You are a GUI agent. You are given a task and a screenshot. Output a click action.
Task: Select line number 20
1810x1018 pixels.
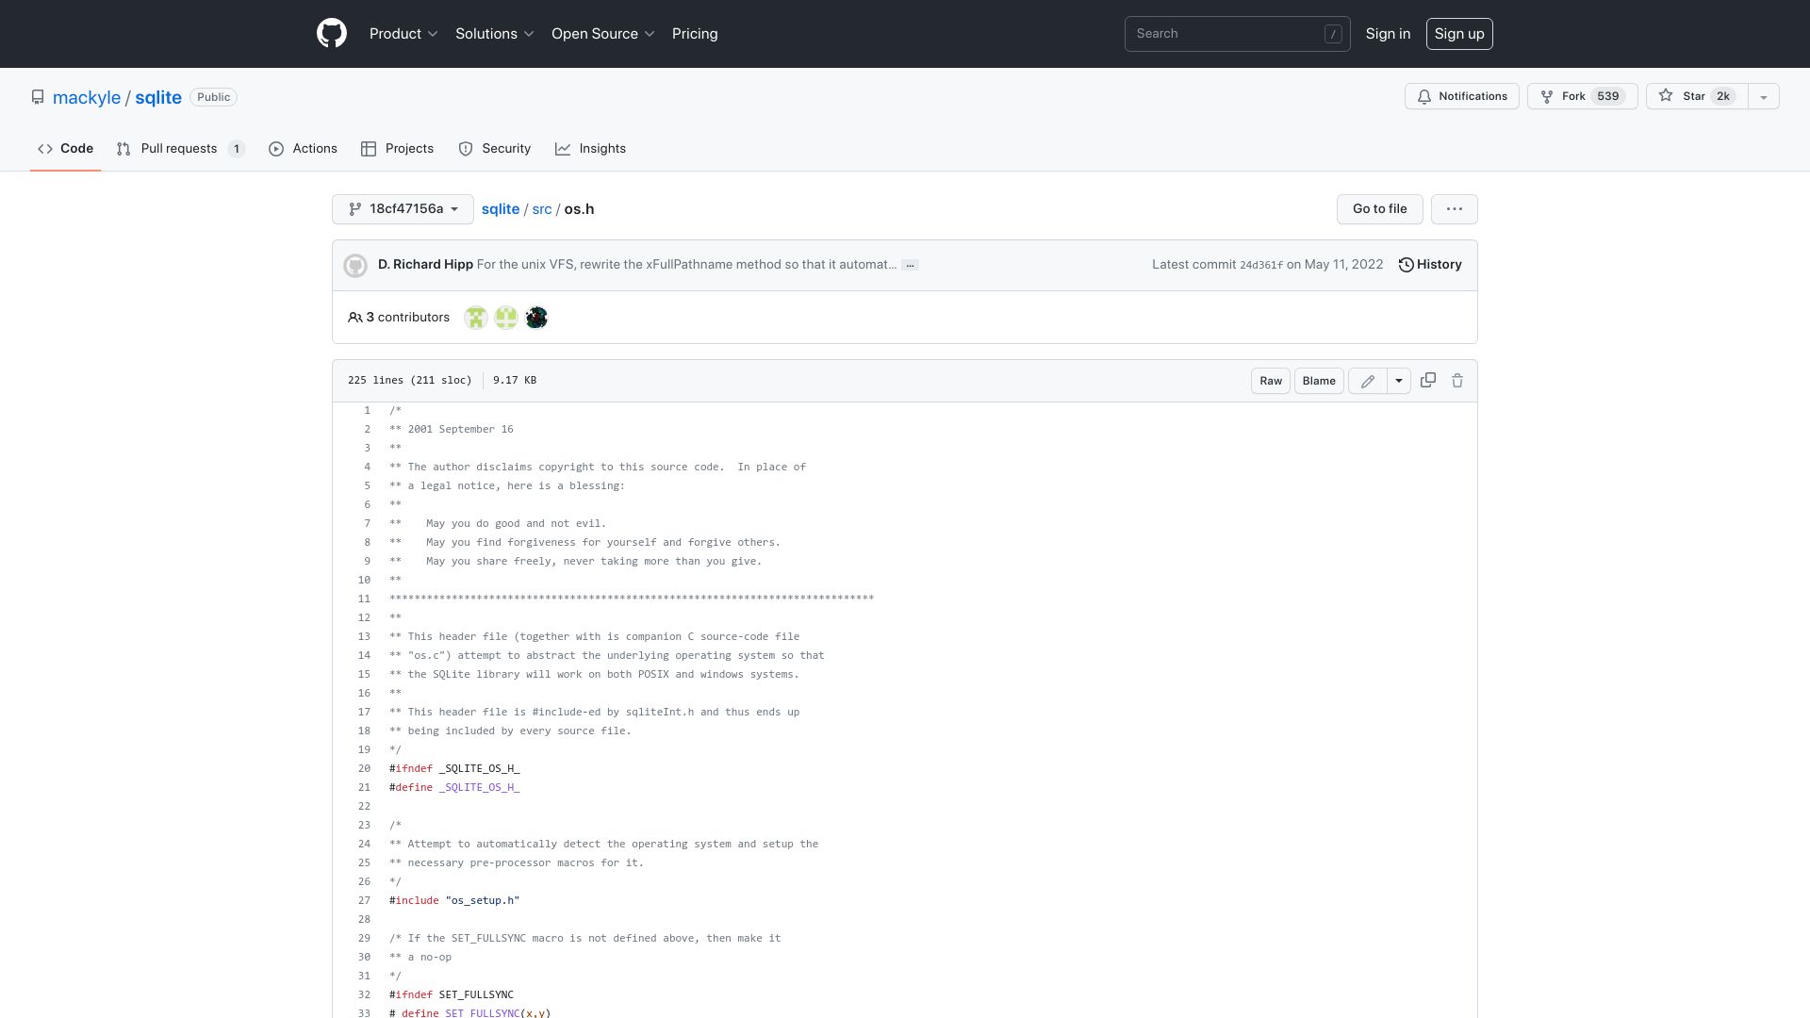tap(364, 769)
